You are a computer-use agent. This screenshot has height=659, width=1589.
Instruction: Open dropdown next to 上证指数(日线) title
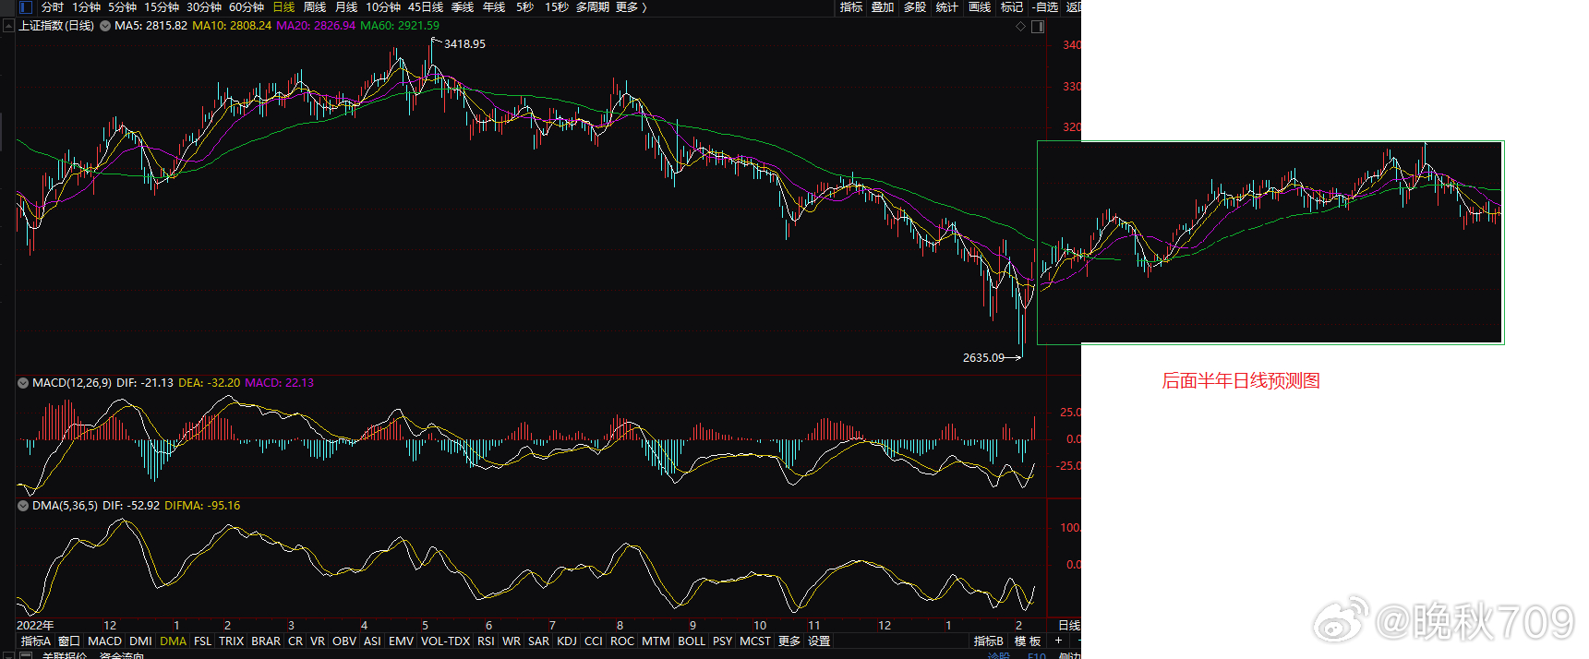pyautogui.click(x=105, y=26)
